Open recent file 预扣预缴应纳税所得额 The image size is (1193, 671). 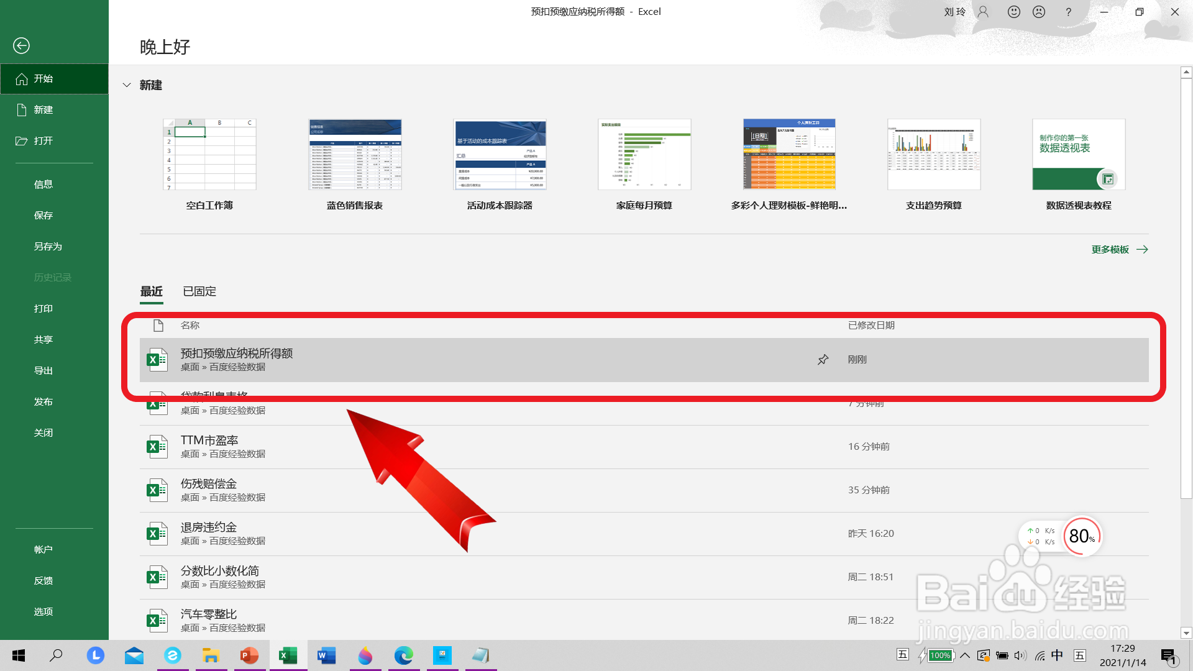644,360
